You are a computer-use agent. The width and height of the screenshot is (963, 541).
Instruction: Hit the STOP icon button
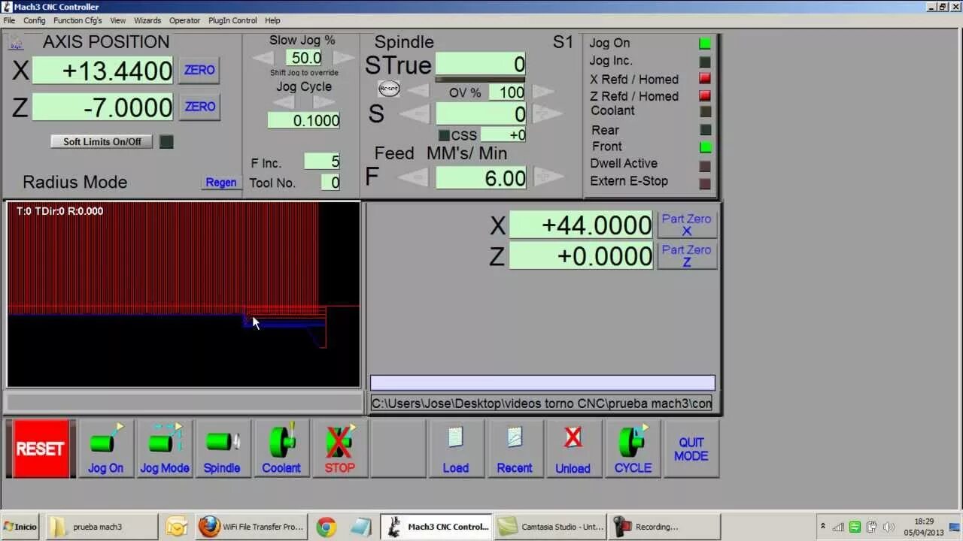(339, 449)
